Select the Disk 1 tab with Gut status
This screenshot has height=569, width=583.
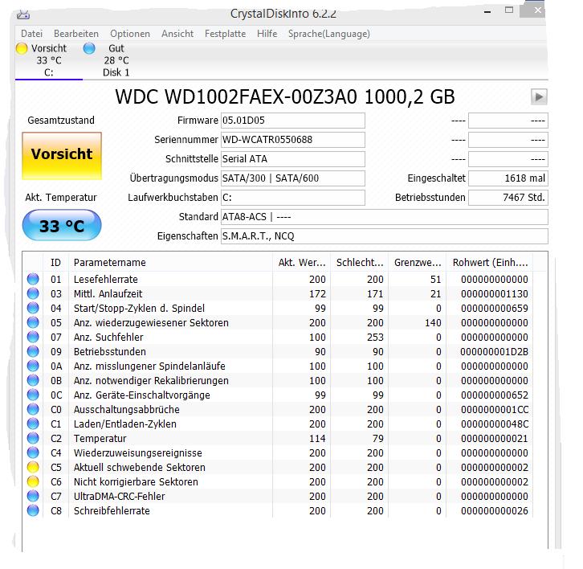(116, 60)
